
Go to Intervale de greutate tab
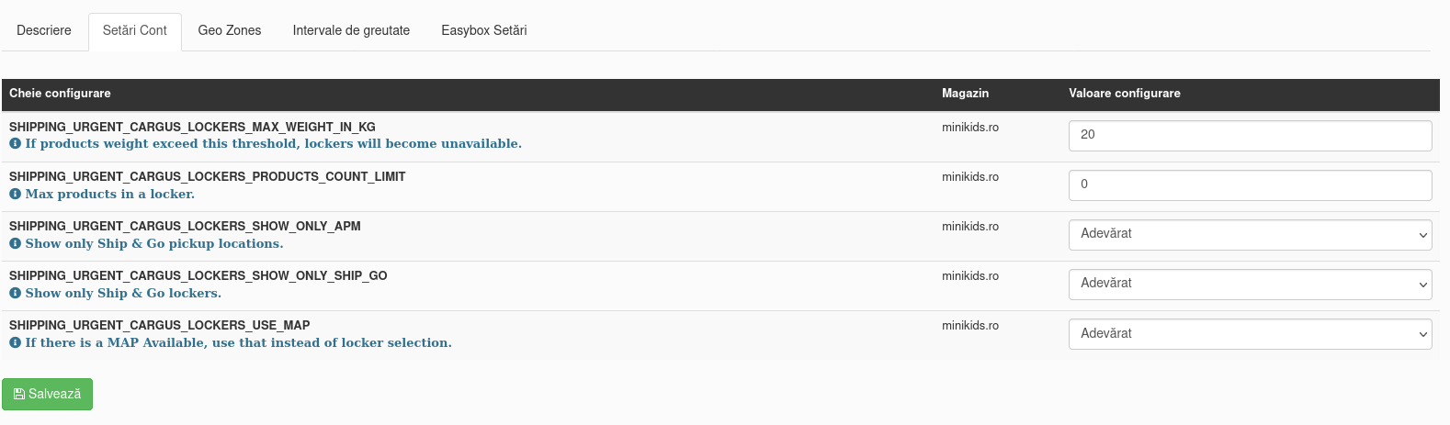pos(351,31)
